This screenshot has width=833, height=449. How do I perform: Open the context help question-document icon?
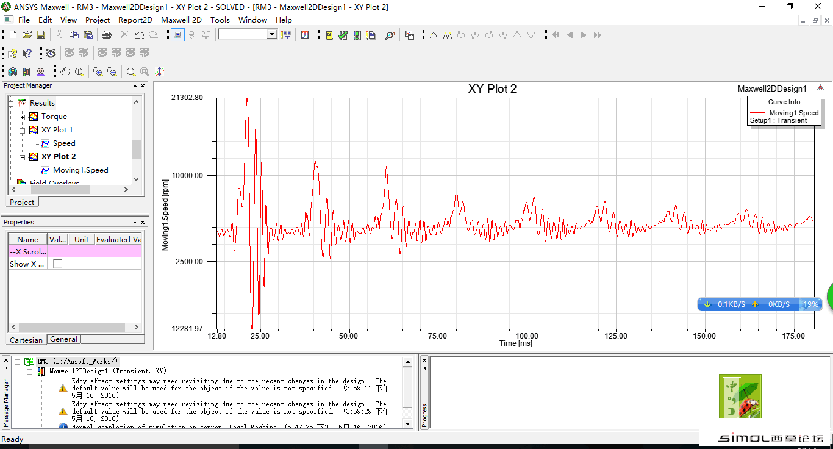click(x=13, y=53)
